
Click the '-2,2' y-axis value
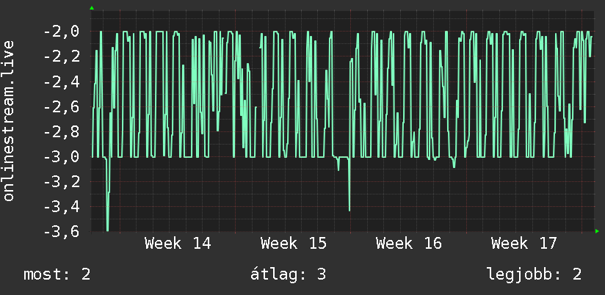(x=62, y=57)
